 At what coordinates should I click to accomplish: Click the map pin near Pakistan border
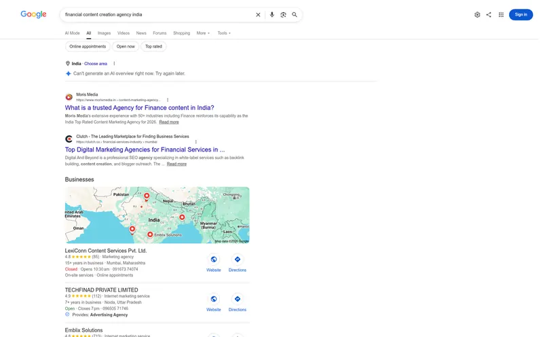click(147, 196)
